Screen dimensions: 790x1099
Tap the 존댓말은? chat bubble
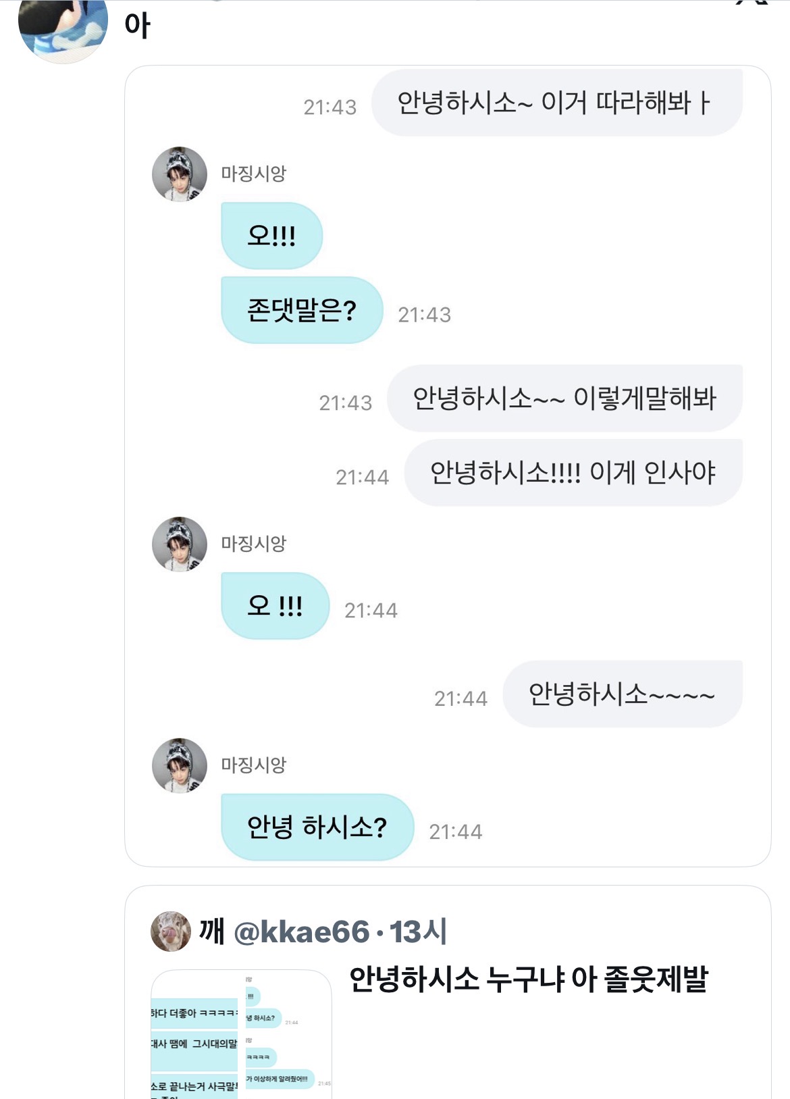(302, 310)
